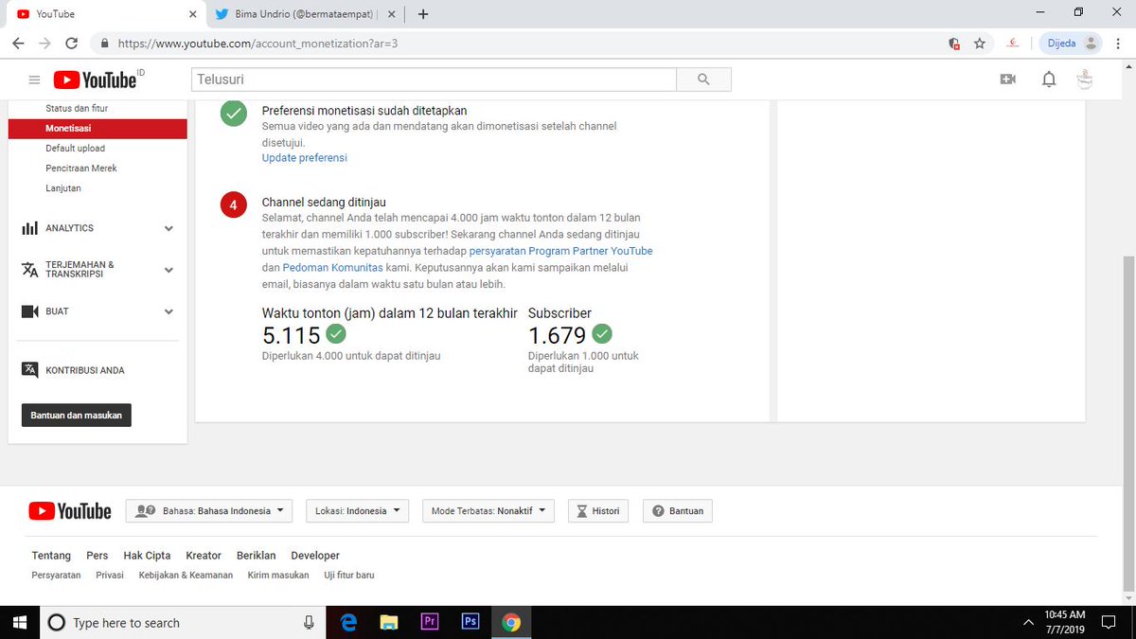Bookmark this page with star icon
This screenshot has height=639, width=1136.
coord(980,44)
